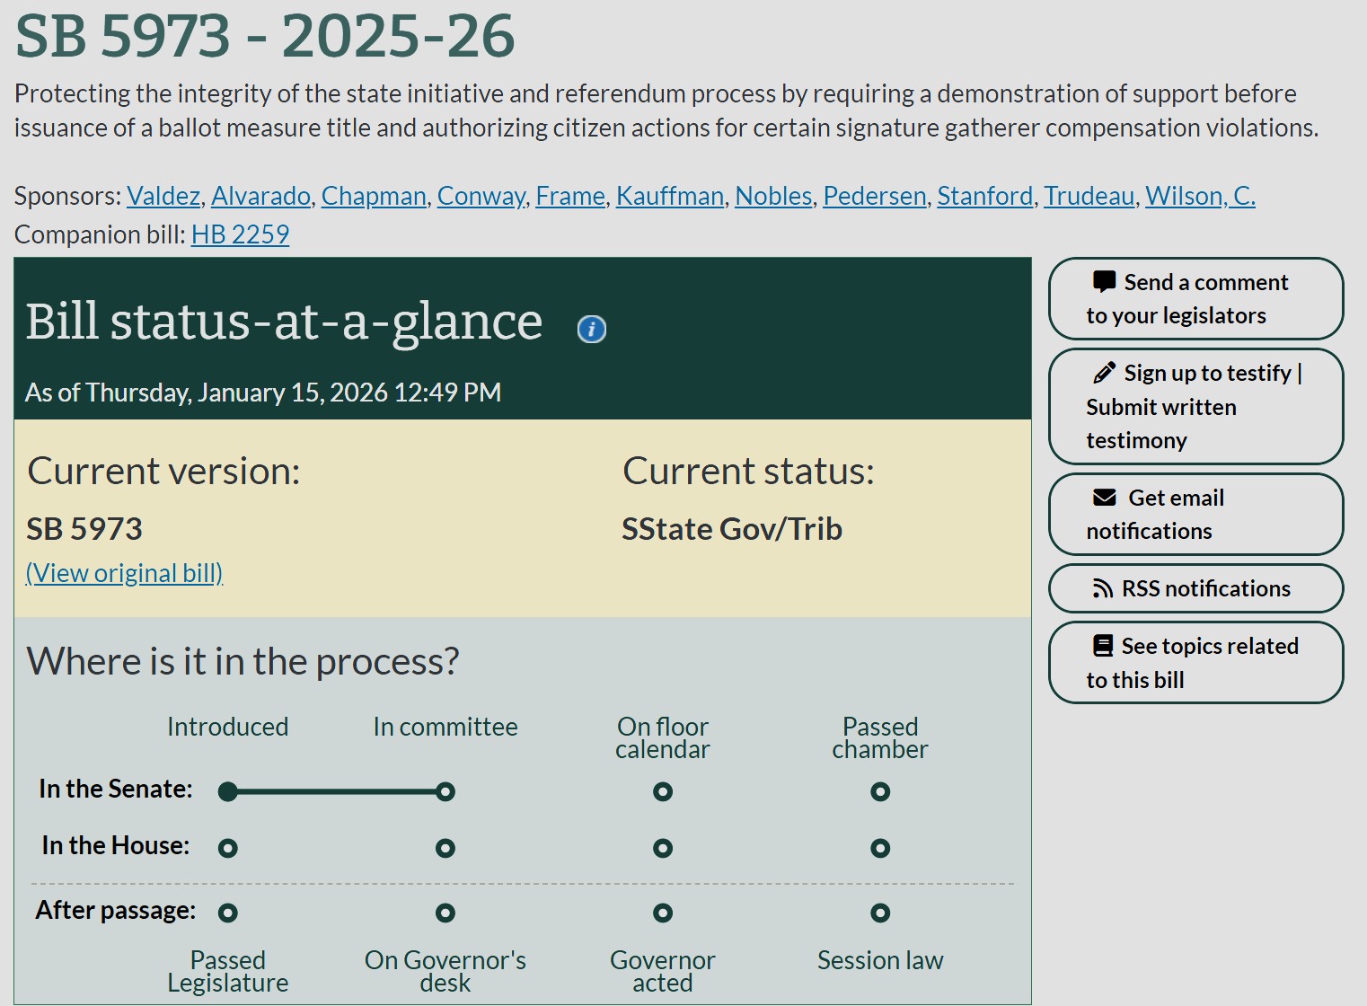Open sponsor Pedersen's link
1367x1006 pixels.
[875, 196]
